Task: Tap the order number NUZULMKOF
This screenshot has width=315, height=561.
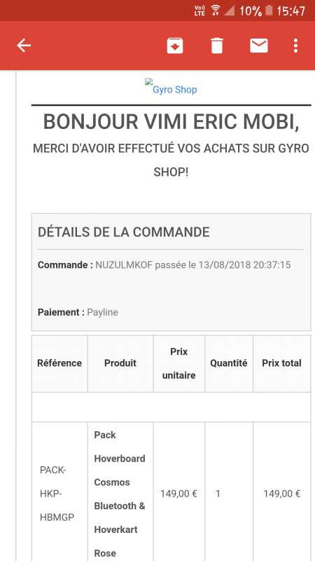Action: tap(124, 265)
